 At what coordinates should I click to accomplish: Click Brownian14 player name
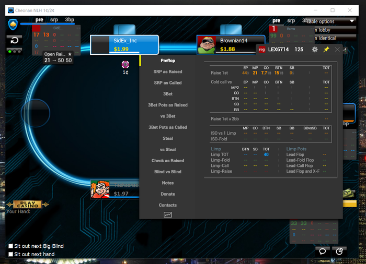pyautogui.click(x=234, y=41)
